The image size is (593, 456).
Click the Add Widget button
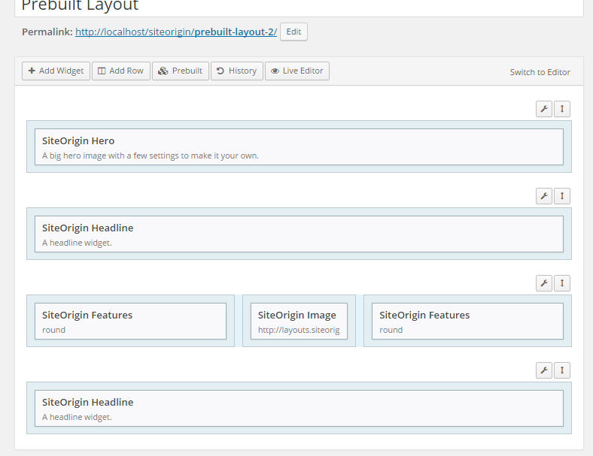tap(56, 71)
